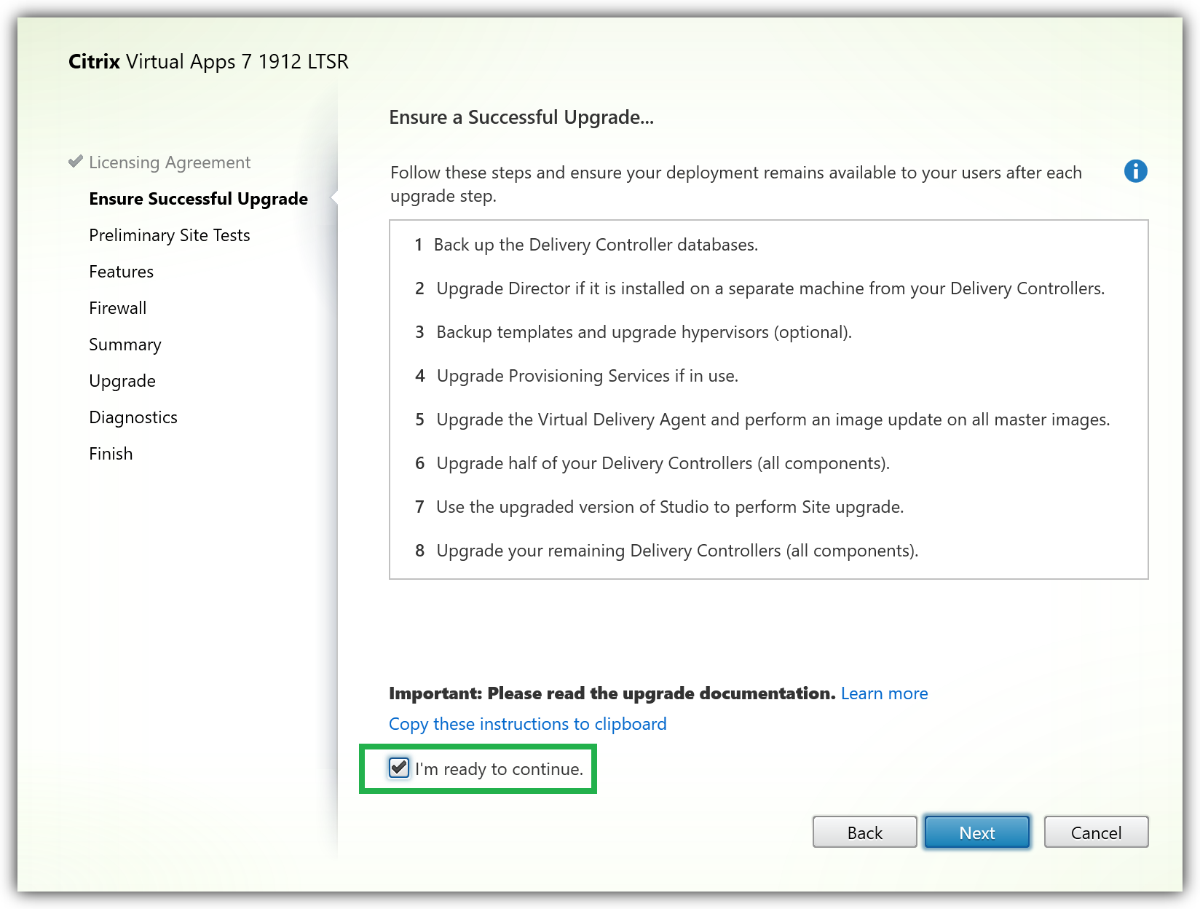The image size is (1200, 909).
Task: Click the Licensing Agreement checkmark icon
Action: pos(75,161)
